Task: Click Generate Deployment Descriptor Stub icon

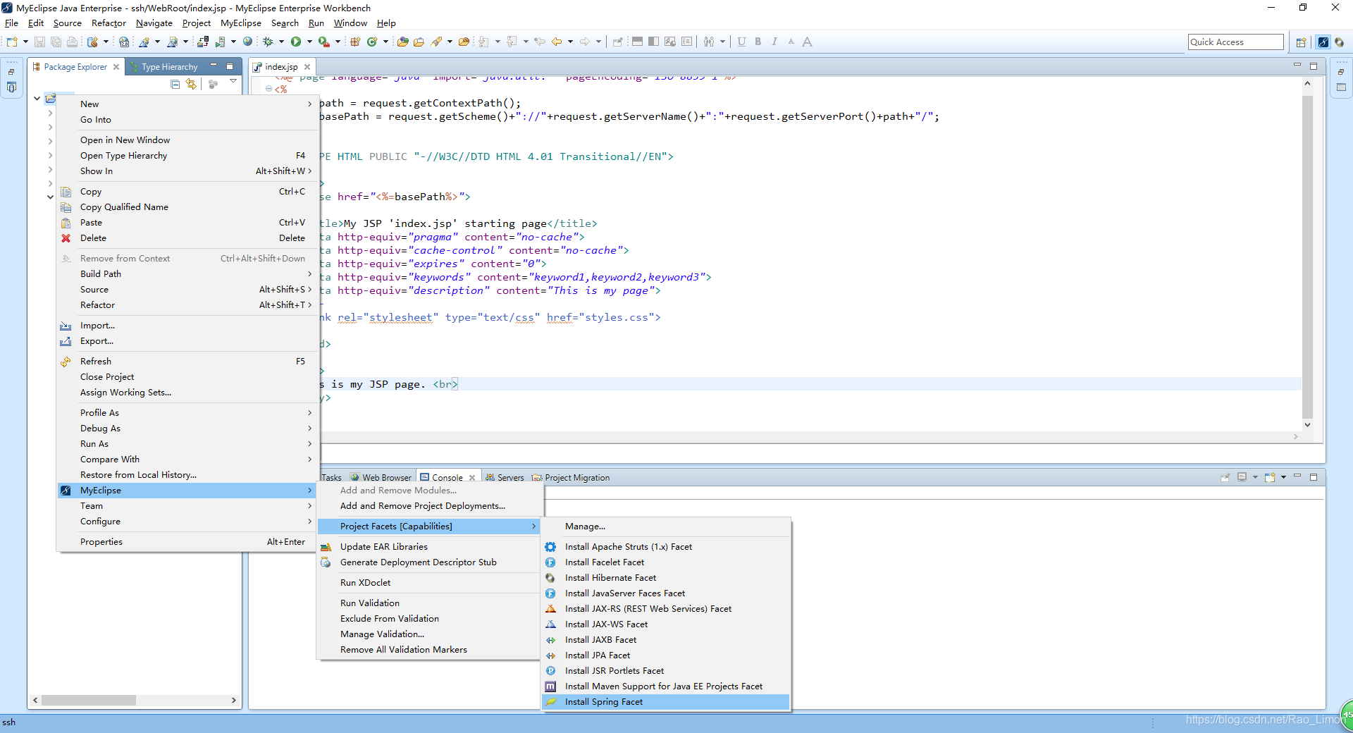Action: [x=326, y=562]
